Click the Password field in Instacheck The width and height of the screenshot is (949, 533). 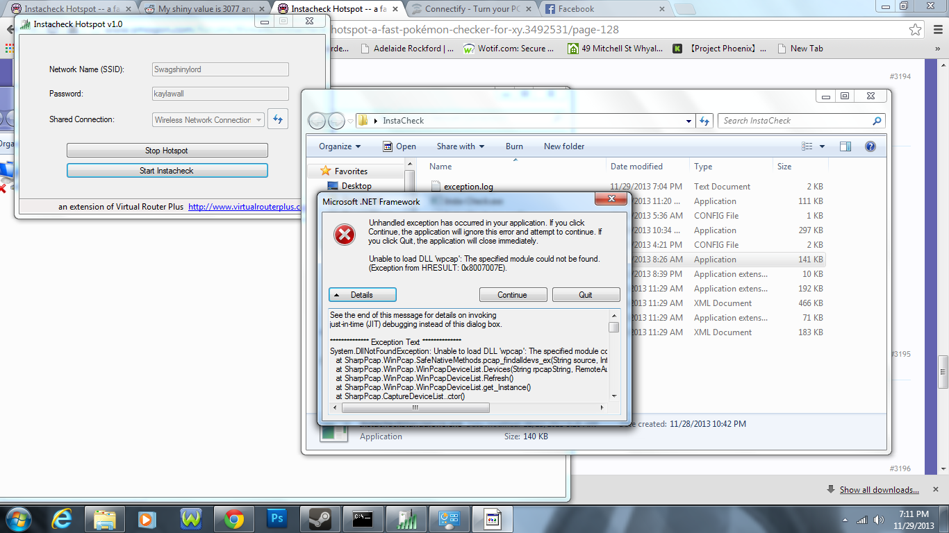tap(220, 94)
